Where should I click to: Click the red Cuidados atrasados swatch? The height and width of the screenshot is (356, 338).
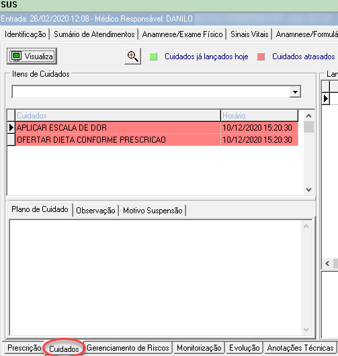click(261, 57)
